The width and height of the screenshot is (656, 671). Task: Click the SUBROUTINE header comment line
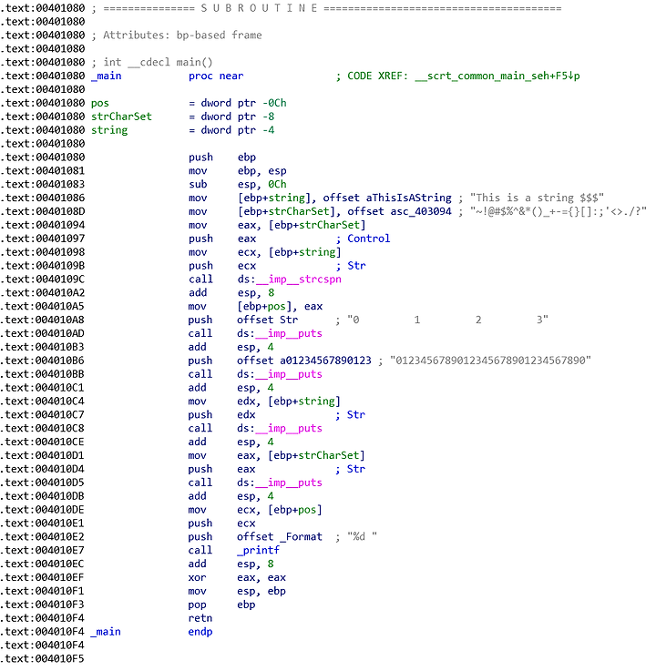[326, 8]
